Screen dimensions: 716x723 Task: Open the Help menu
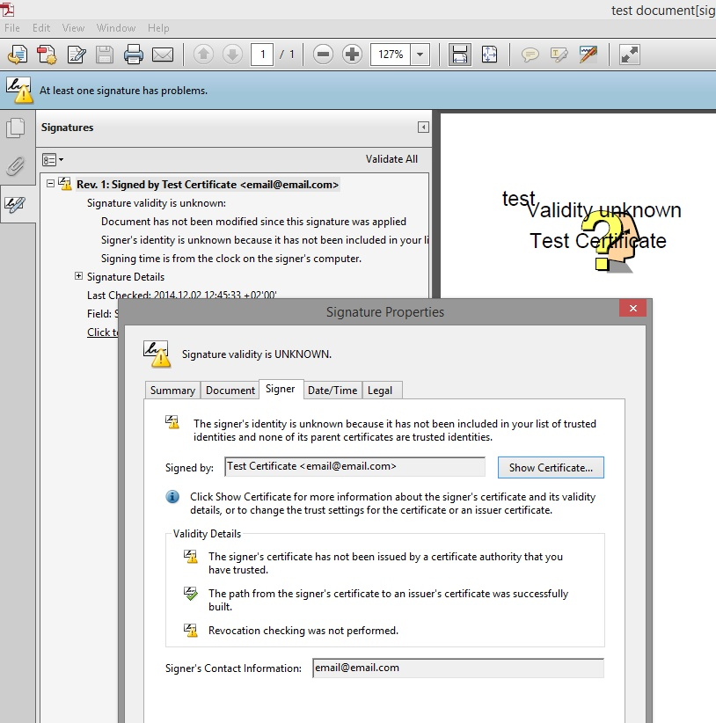(x=158, y=28)
